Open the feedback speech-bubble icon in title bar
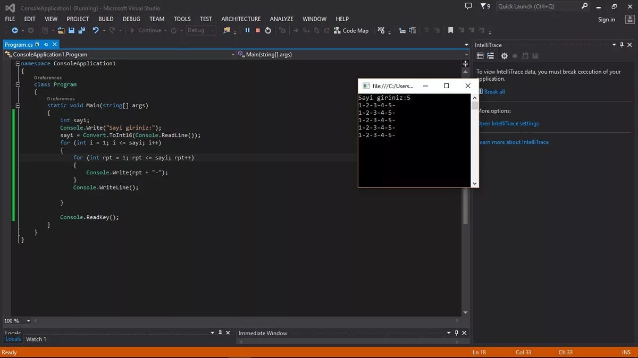Viewport: 638px width, 358px height. (468, 6)
